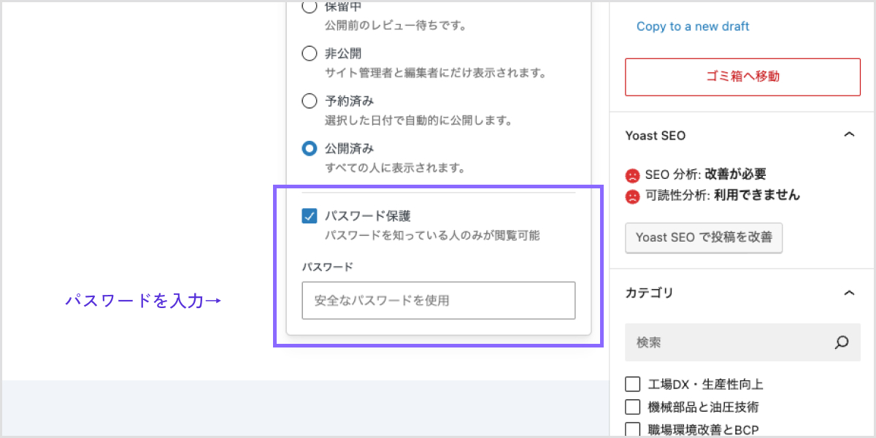876x438 pixels.
Task: Enable the 職場環境改善とBCP category checkbox
Action: (x=633, y=430)
